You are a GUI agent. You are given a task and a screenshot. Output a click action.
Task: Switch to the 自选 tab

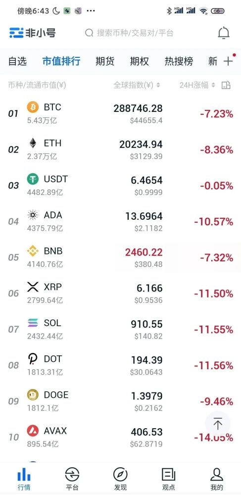17,61
